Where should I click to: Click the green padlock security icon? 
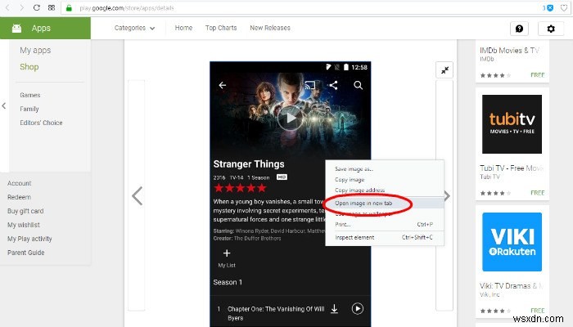pos(69,7)
